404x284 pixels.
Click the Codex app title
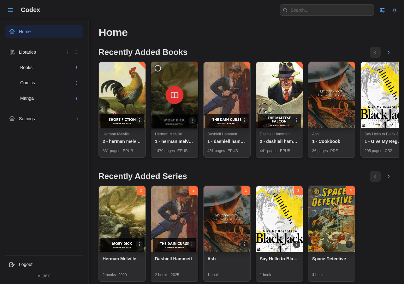pos(30,10)
